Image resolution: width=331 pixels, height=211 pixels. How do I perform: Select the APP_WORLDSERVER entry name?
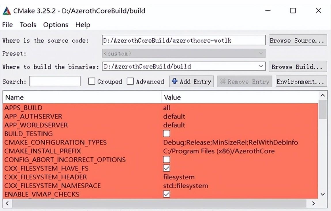36,125
